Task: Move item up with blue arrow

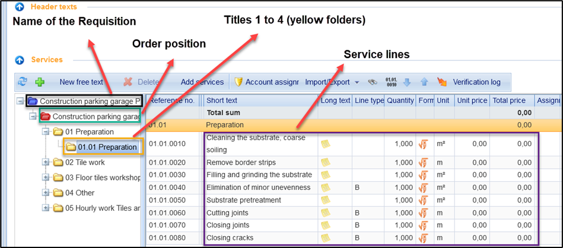Action: [424, 82]
